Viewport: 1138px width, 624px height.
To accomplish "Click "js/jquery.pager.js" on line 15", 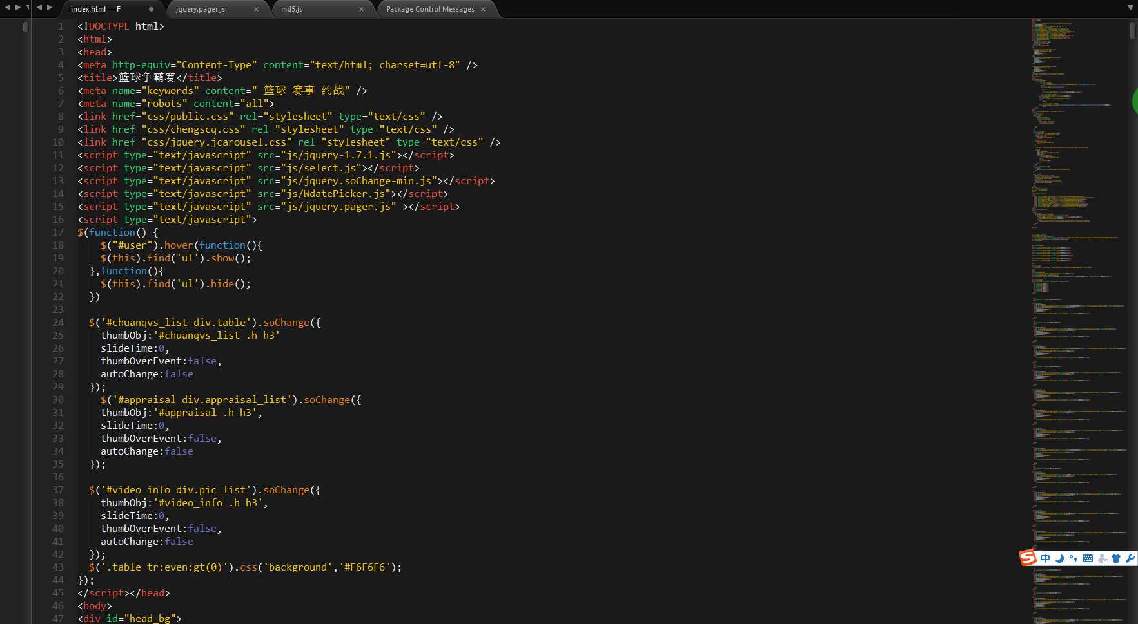I will pyautogui.click(x=338, y=207).
